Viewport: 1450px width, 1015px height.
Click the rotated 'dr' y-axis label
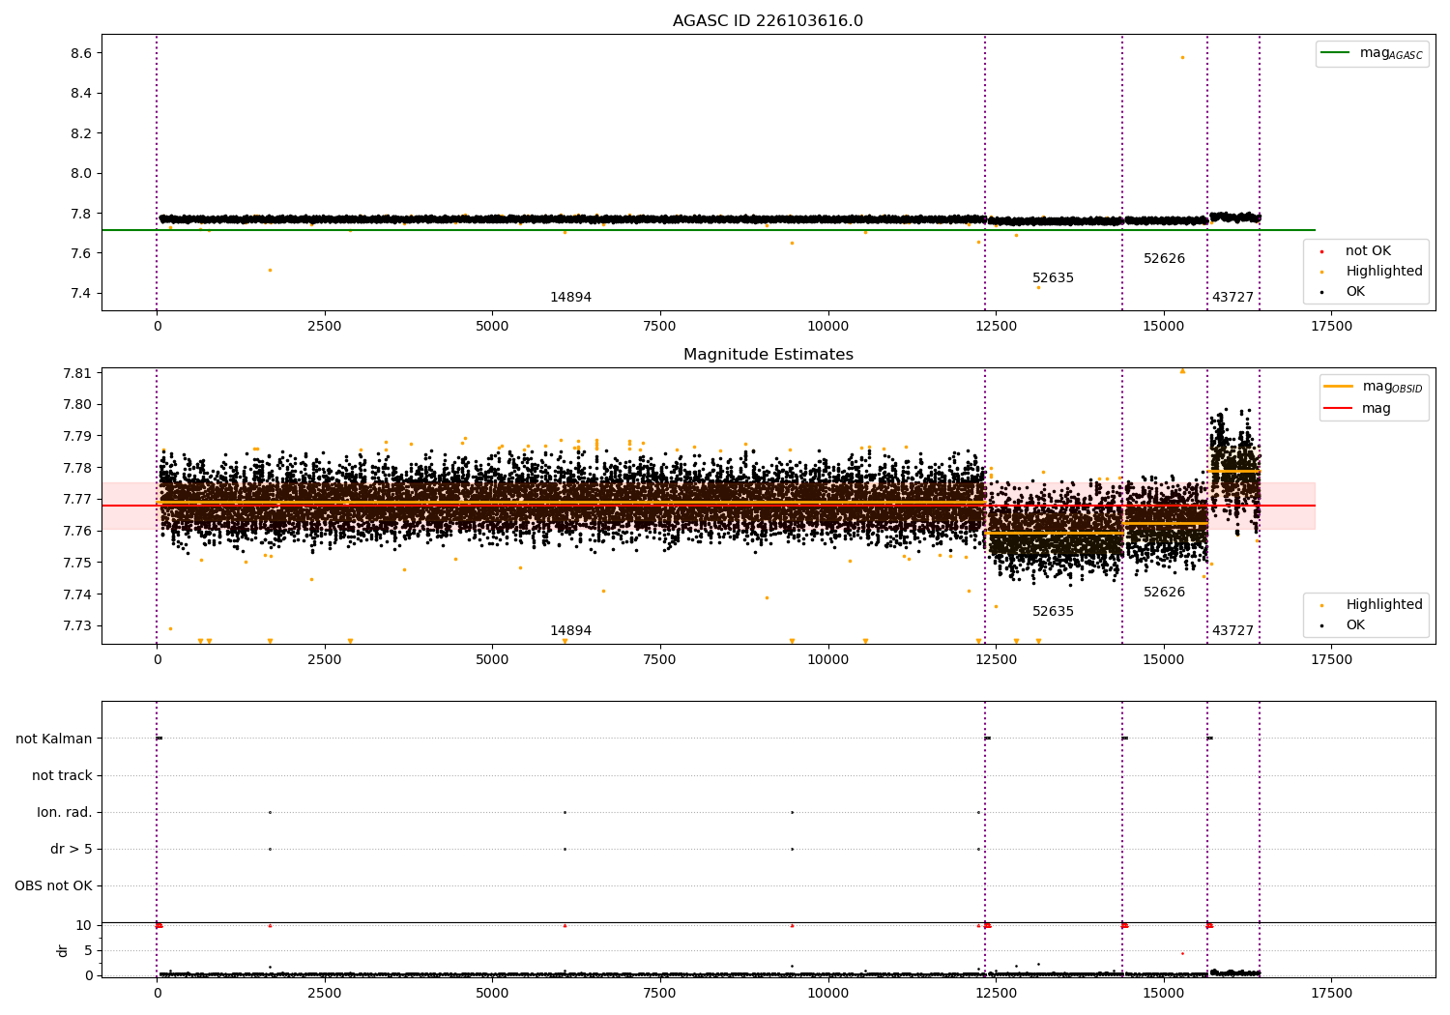[x=63, y=950]
